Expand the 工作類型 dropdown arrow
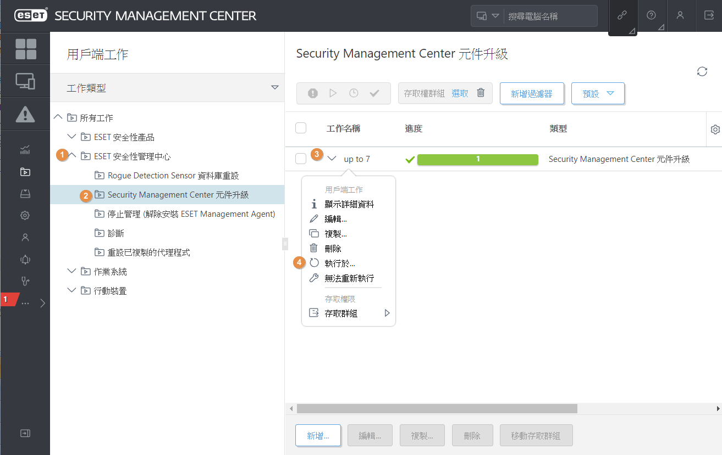 pos(275,87)
